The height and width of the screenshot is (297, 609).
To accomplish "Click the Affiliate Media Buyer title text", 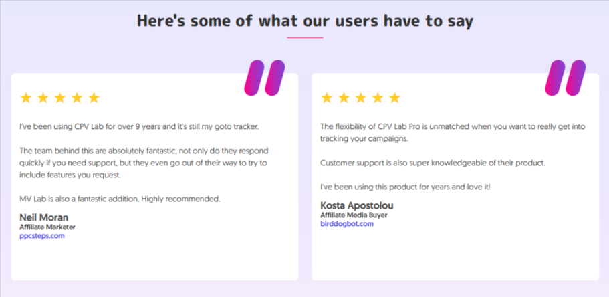I will point(354,215).
